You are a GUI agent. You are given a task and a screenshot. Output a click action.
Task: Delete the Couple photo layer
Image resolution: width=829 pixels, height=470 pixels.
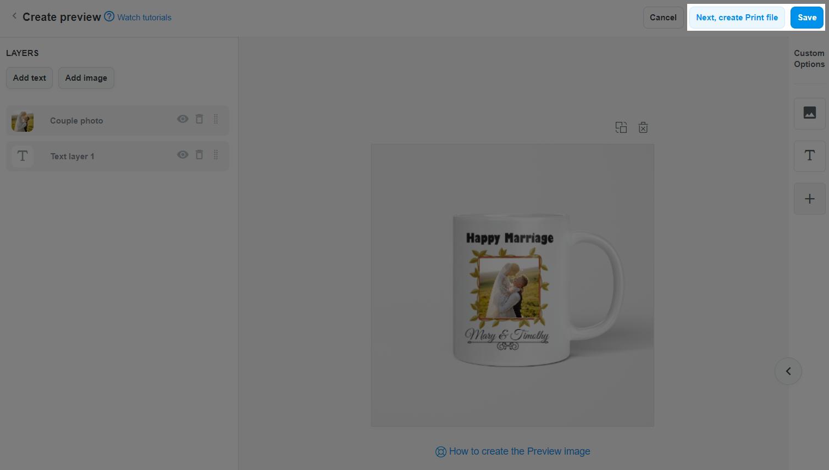pos(199,119)
